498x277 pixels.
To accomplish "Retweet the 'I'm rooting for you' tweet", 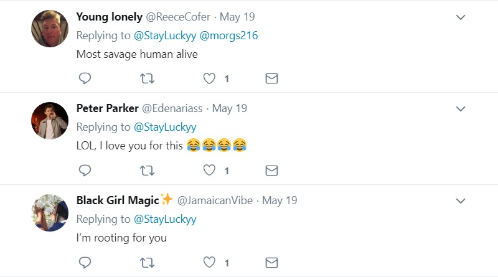I will pyautogui.click(x=147, y=263).
